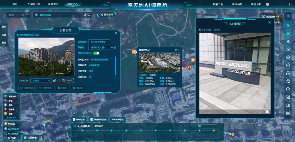The width and height of the screenshot is (295, 142).
Task: Edit preset with the pencil icon
Action: (x=115, y=48)
